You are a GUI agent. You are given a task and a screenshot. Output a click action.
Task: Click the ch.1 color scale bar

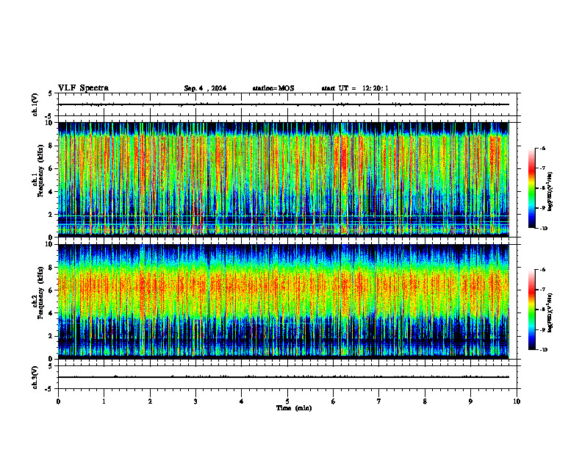(531, 188)
